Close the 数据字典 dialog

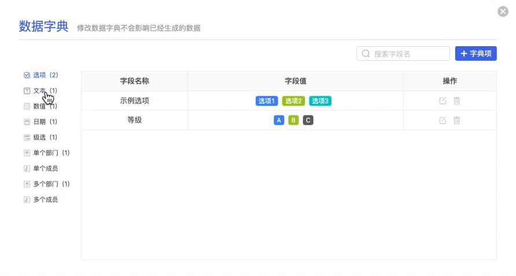(503, 12)
